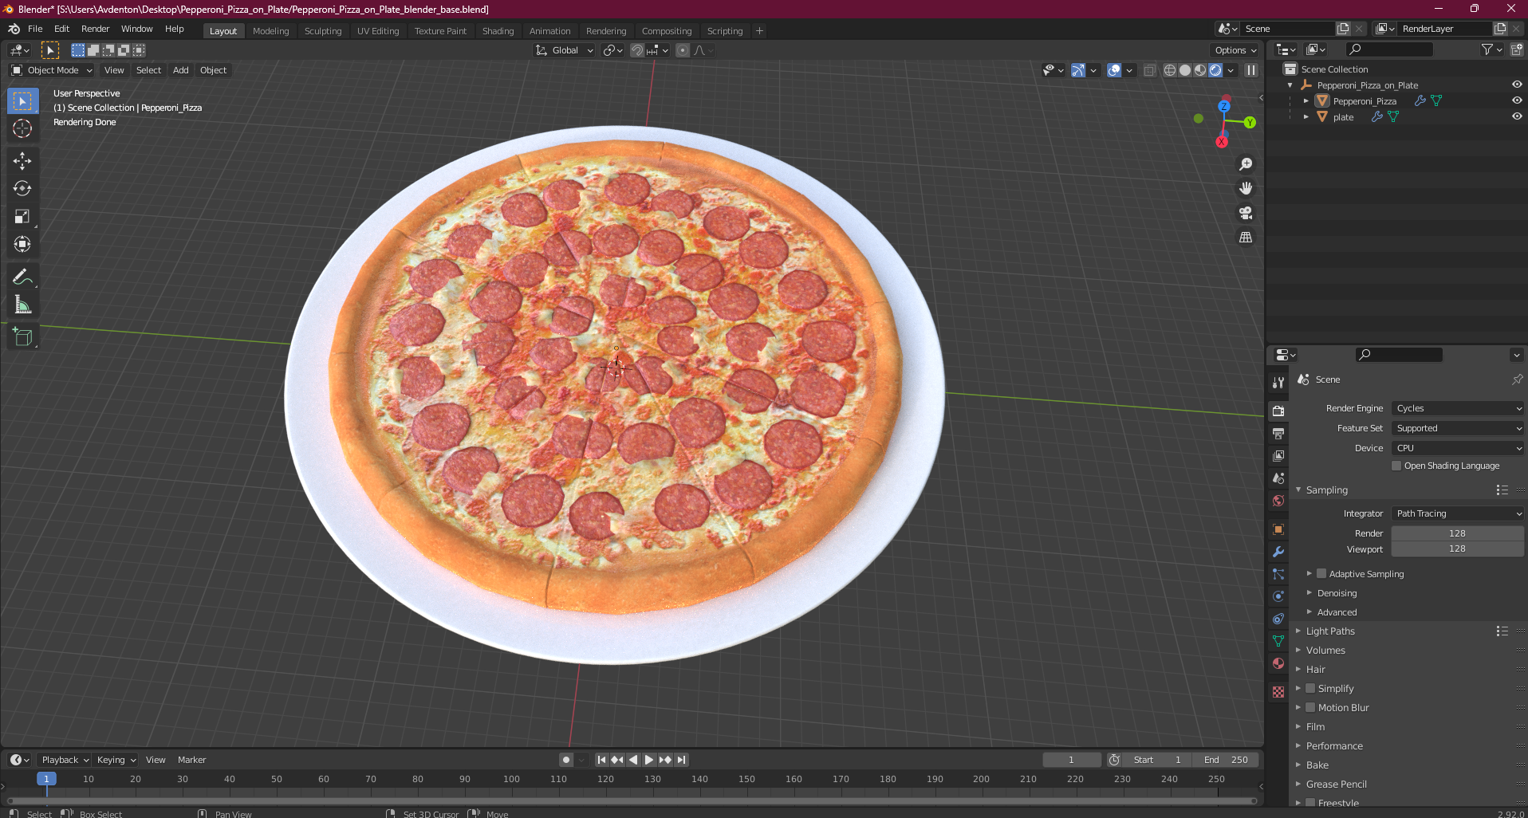Toggle X-ray display in viewport
1528x818 pixels.
point(1149,70)
